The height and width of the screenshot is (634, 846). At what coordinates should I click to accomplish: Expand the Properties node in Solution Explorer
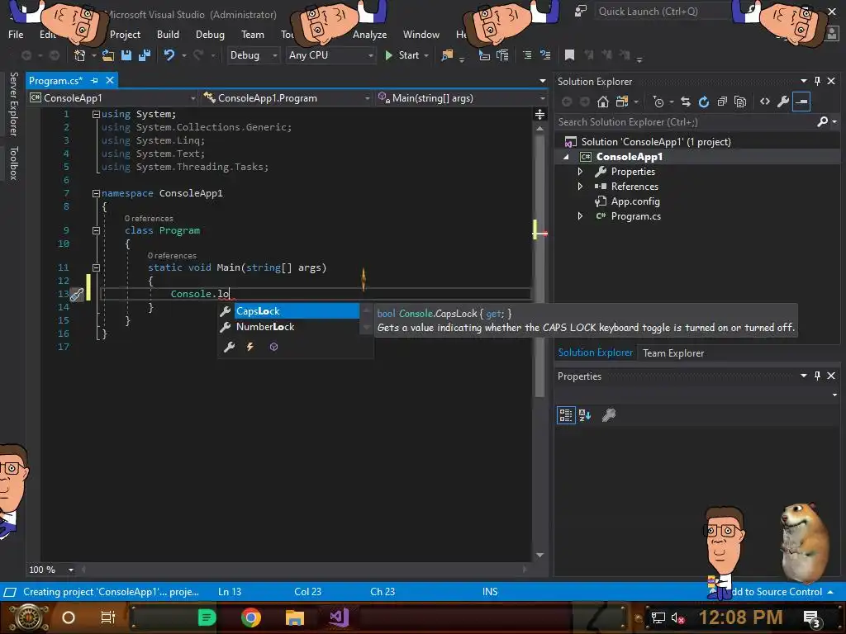[x=580, y=172]
